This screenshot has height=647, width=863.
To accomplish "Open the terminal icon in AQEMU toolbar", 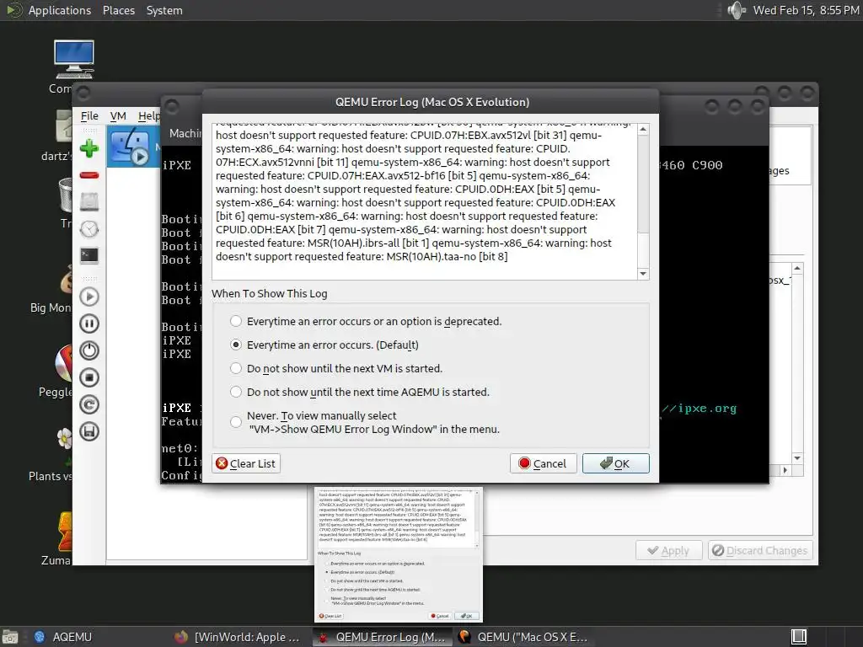I will click(89, 255).
